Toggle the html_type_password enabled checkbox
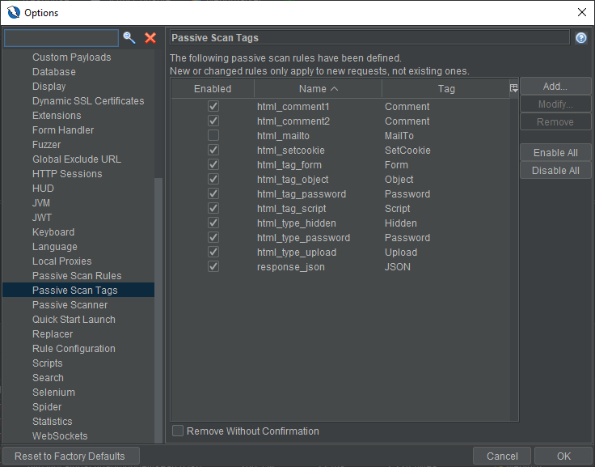Viewport: 595px width, 467px height. (x=213, y=237)
